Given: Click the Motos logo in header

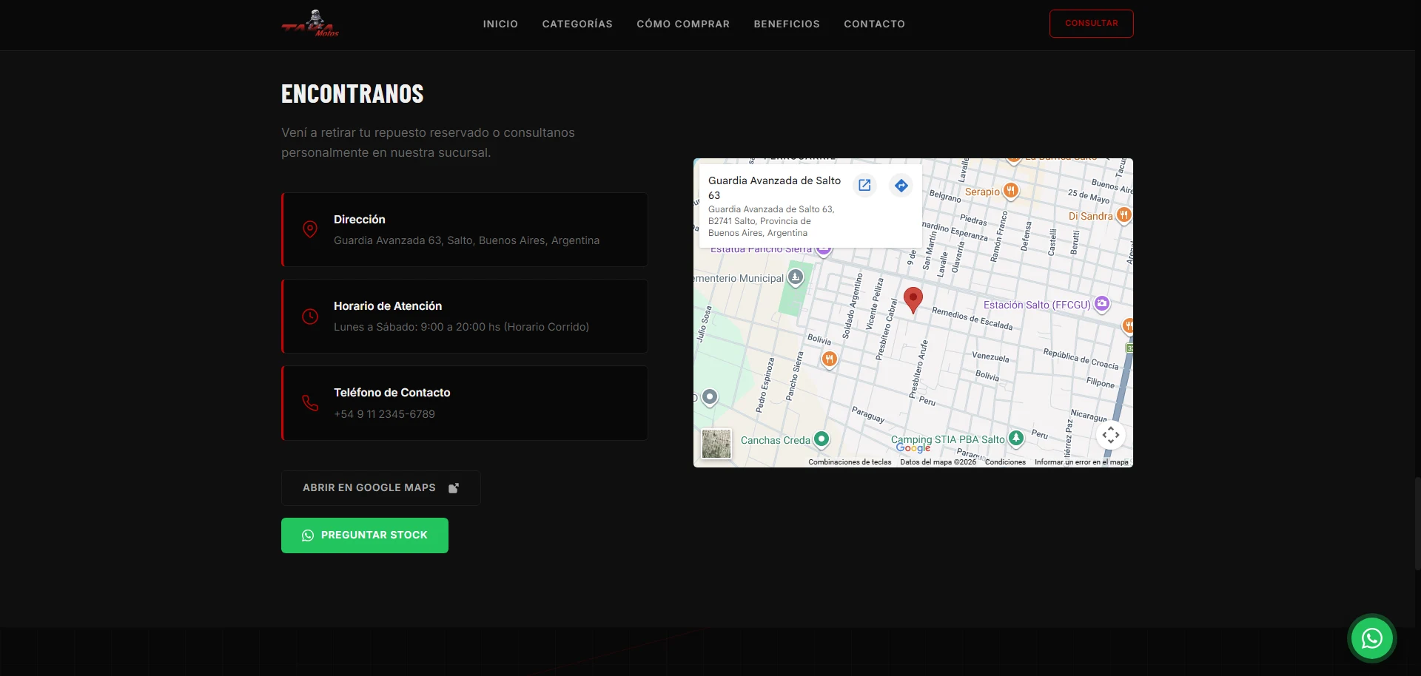Looking at the screenshot, I should (310, 24).
